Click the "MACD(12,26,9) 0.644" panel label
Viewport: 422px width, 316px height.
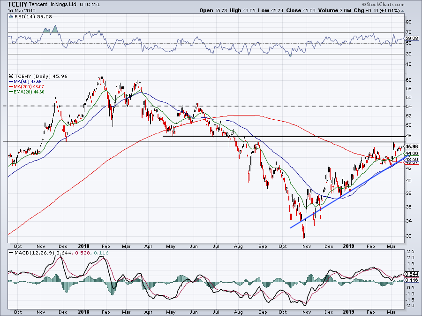point(43,253)
